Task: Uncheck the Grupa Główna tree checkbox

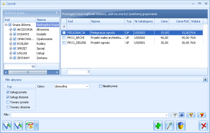Action: coord(10,25)
